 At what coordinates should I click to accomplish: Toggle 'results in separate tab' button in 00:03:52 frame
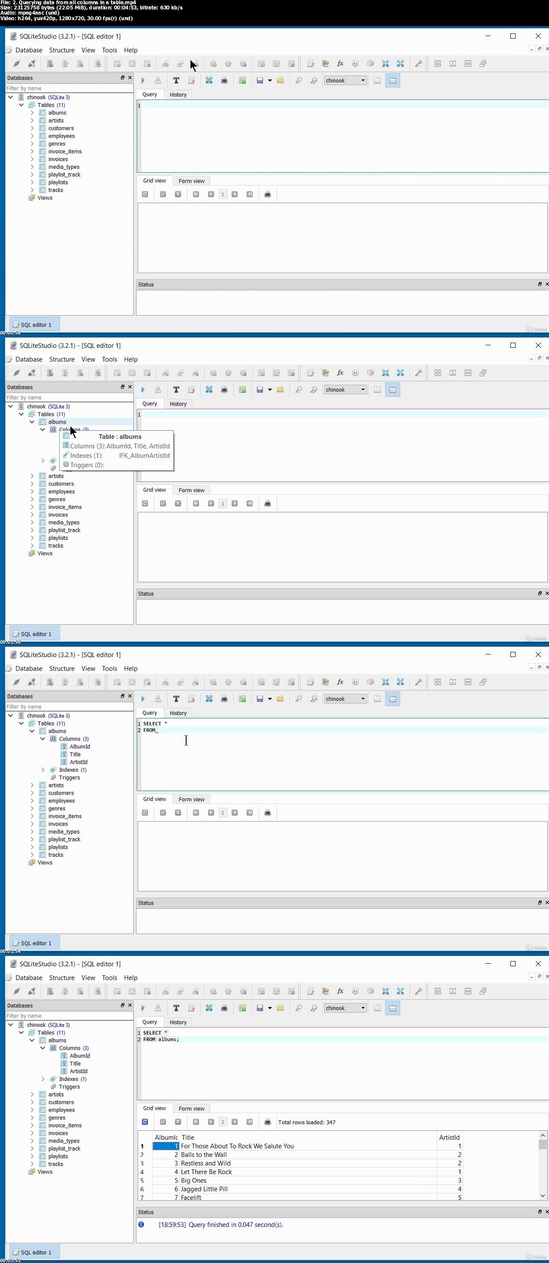pos(377,1008)
